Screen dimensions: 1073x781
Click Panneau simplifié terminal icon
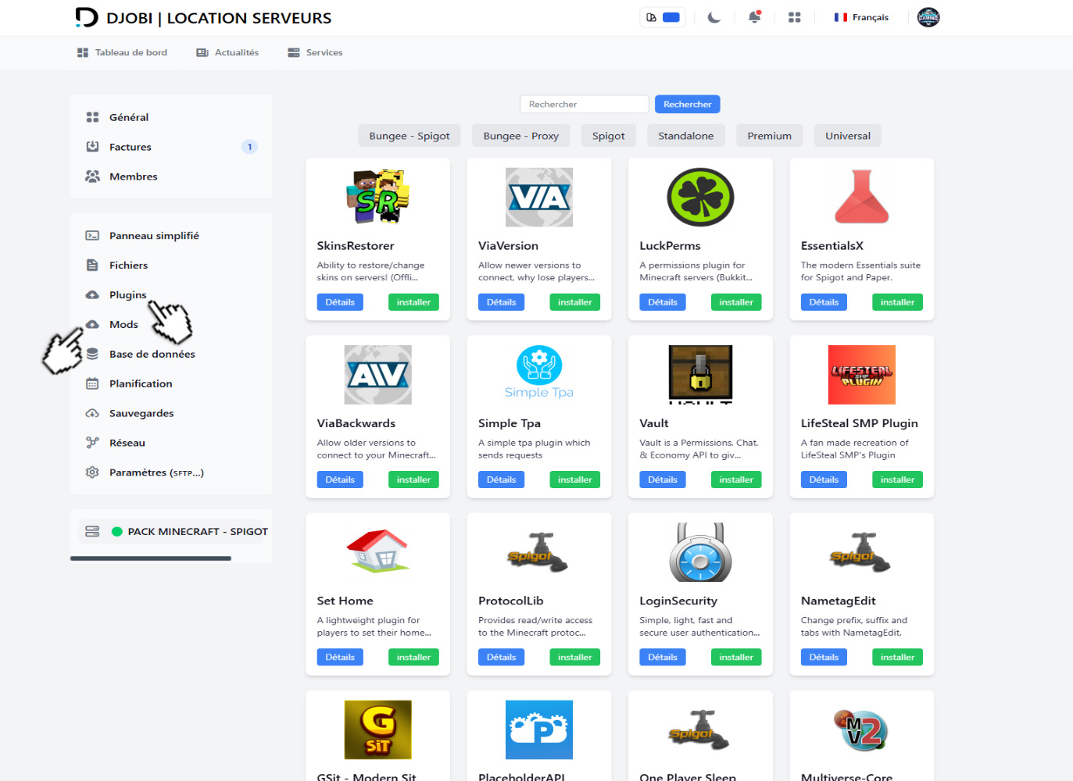[92, 236]
